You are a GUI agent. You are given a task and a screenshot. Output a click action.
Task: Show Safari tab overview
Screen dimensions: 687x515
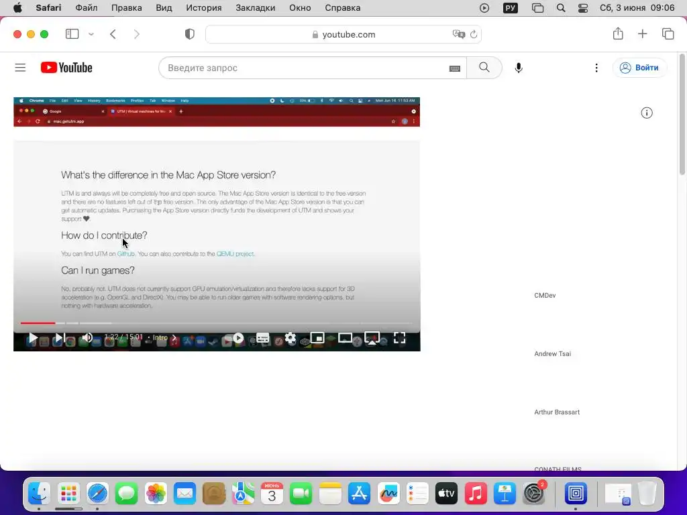668,34
